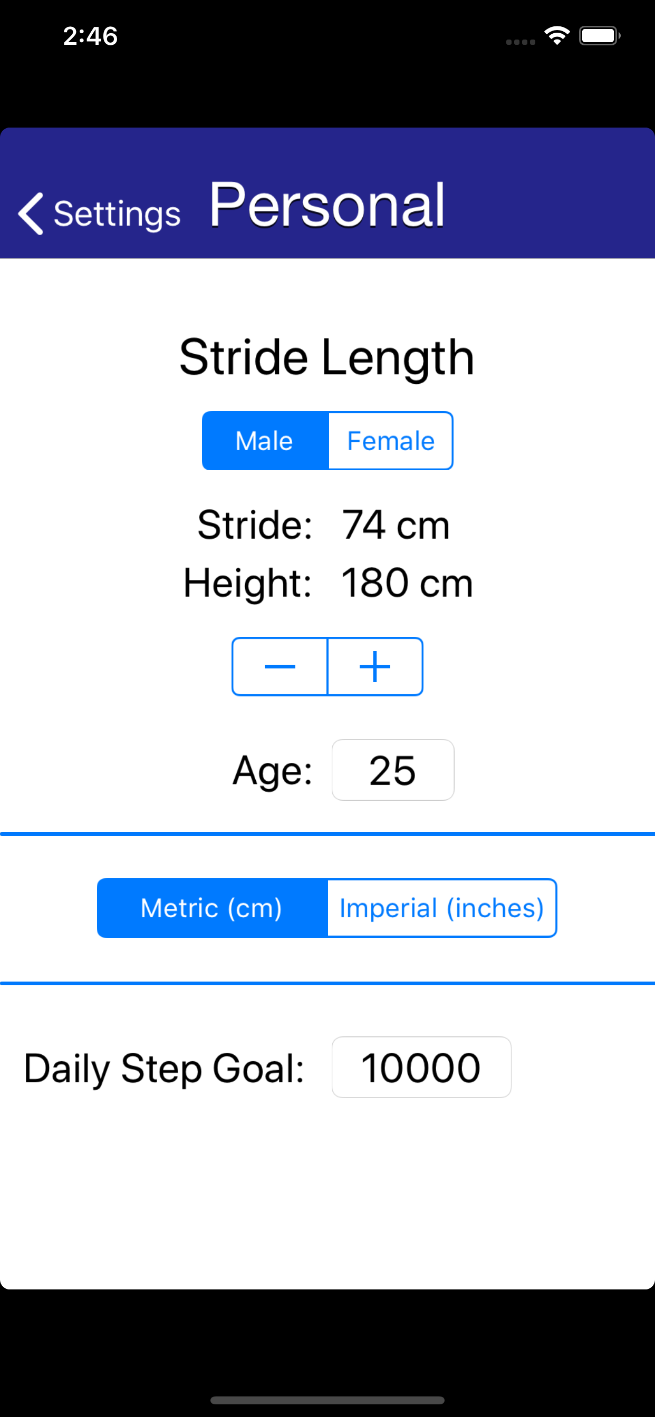Increase height with the plus button
Image resolution: width=655 pixels, height=1417 pixels.
point(375,666)
